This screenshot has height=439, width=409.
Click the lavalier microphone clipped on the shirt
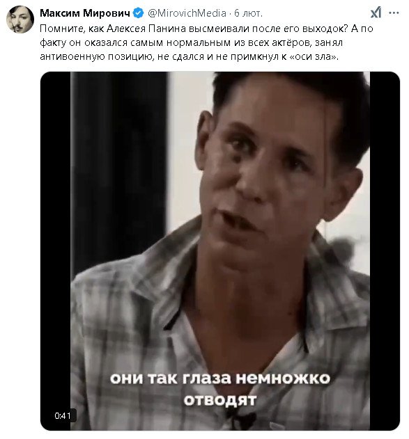point(242,420)
